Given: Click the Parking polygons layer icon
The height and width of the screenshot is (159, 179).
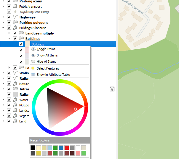Looking at the screenshot, I should point(15,23).
